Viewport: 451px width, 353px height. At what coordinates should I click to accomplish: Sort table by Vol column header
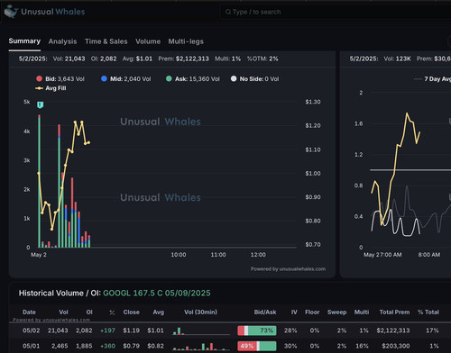[63, 312]
